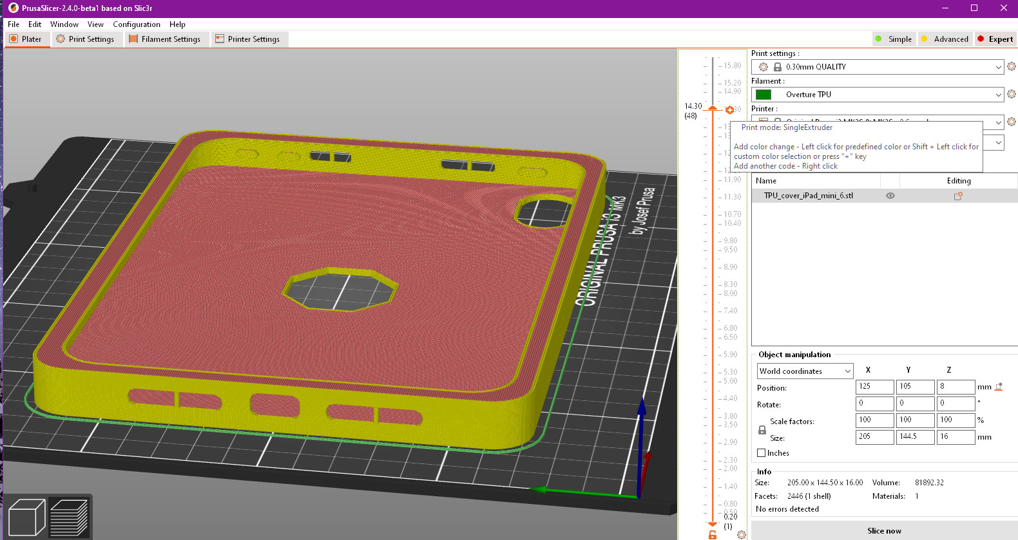Click the 'No errors detected' info text
1018x540 pixels.
787,509
